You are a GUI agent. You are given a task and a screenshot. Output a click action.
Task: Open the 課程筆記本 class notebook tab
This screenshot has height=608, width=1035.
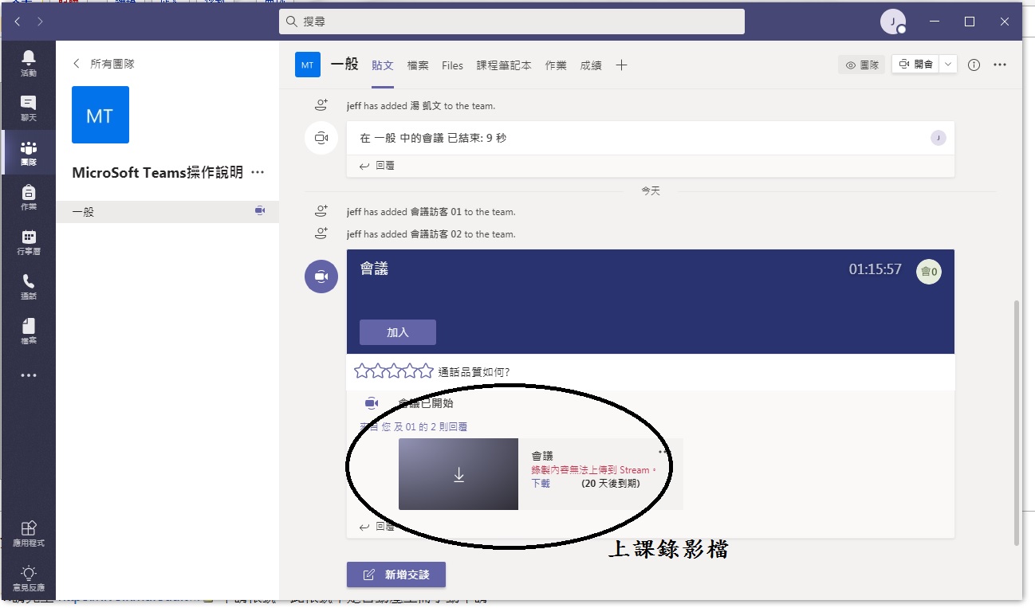tap(504, 65)
